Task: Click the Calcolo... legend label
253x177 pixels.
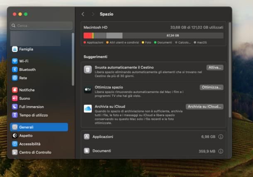Action: click(185, 42)
